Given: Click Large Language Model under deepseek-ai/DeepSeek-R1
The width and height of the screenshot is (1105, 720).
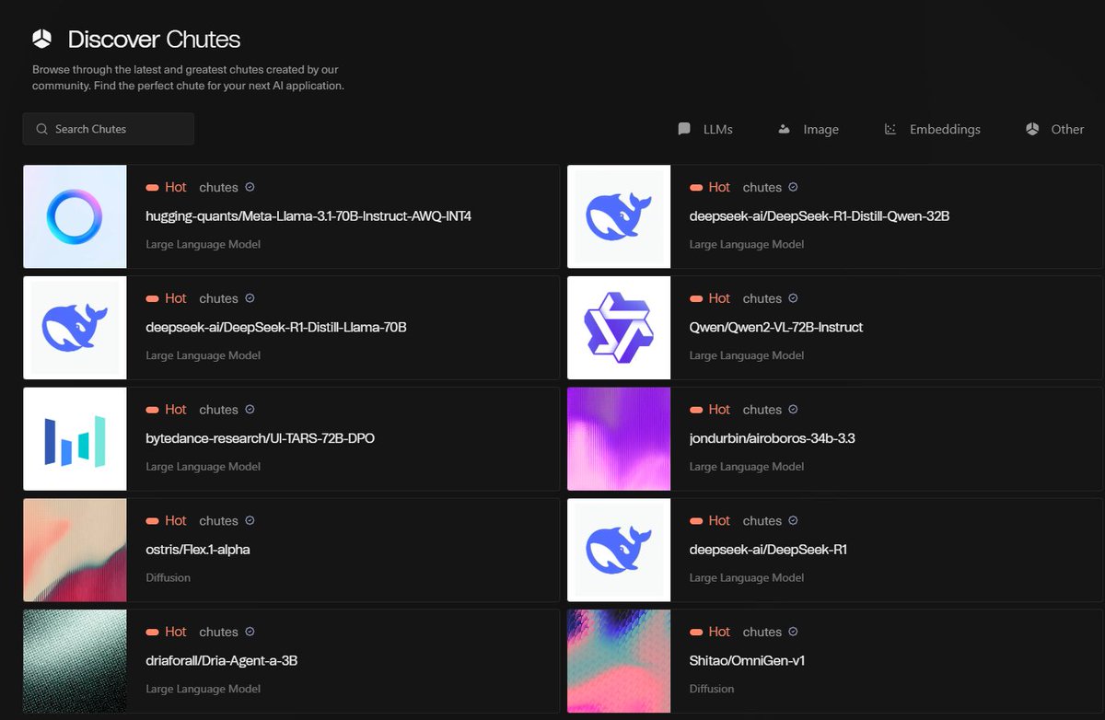Looking at the screenshot, I should coord(747,578).
